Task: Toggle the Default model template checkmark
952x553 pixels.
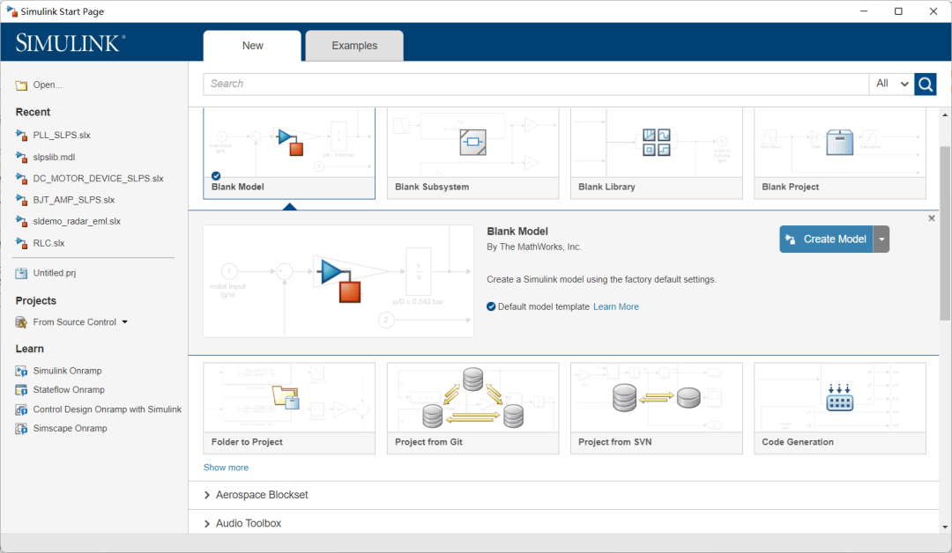Action: click(491, 306)
